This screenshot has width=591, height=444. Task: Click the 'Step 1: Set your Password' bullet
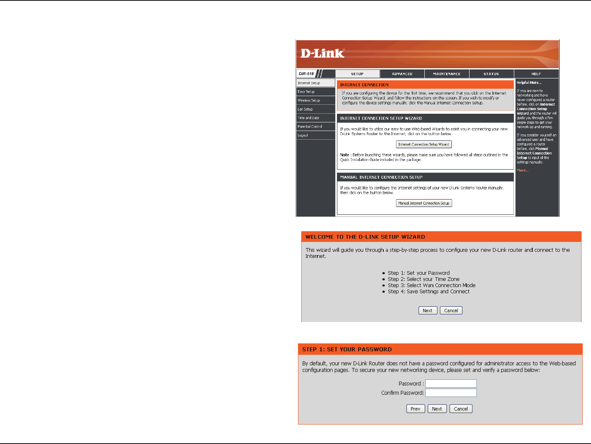419,273
